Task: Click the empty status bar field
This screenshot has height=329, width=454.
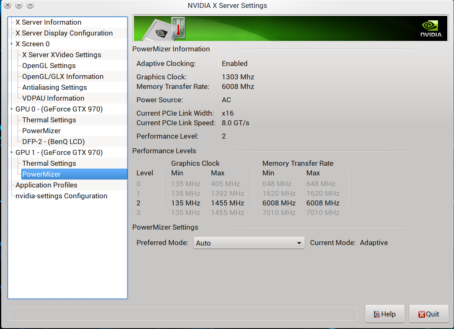Action: tap(183, 314)
